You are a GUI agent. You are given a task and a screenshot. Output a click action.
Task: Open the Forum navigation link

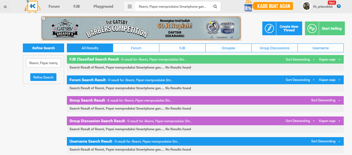click(x=54, y=6)
